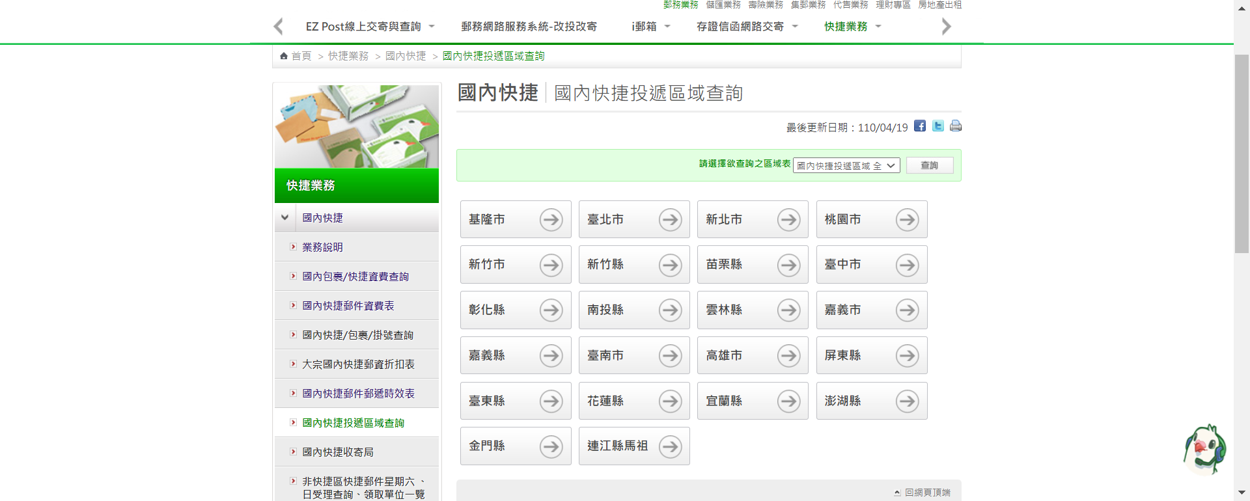Click arrow icon for 彰化縣
This screenshot has width=1250, height=501.
tap(551, 310)
